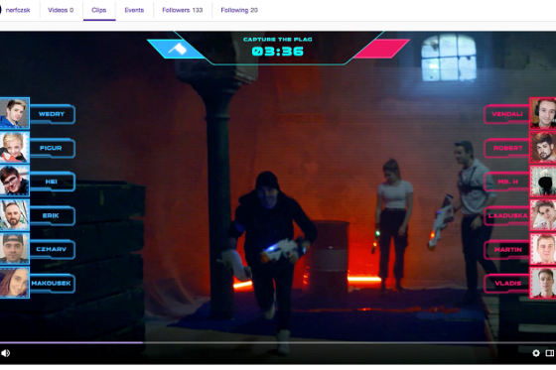Toggle theatre mode icon in player
556x370 pixels.
tap(550, 353)
